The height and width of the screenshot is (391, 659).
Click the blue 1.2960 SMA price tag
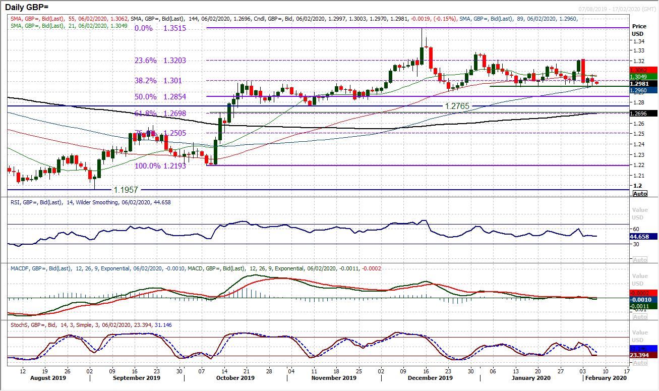[x=644, y=91]
